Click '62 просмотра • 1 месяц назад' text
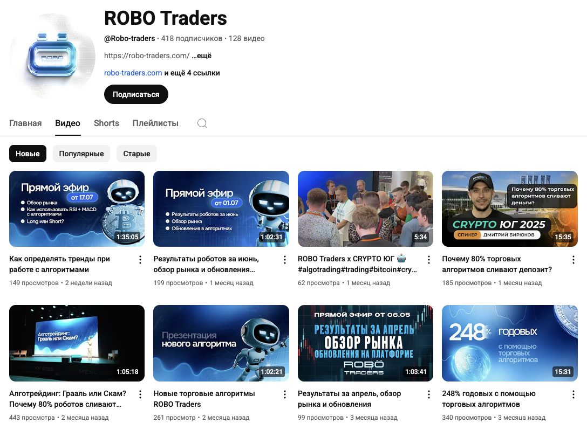Screen dimensions: 587x430 point(344,283)
